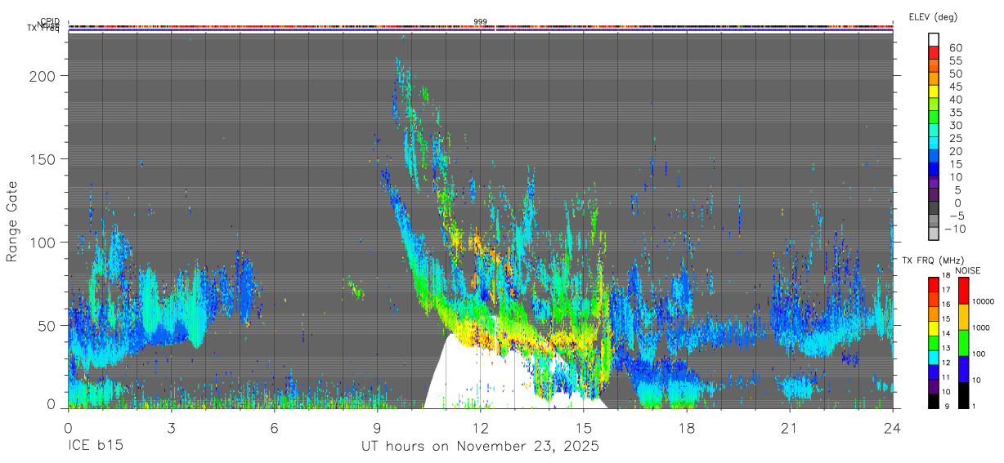Click the '21' tick on UT hours axis

pos(790,428)
